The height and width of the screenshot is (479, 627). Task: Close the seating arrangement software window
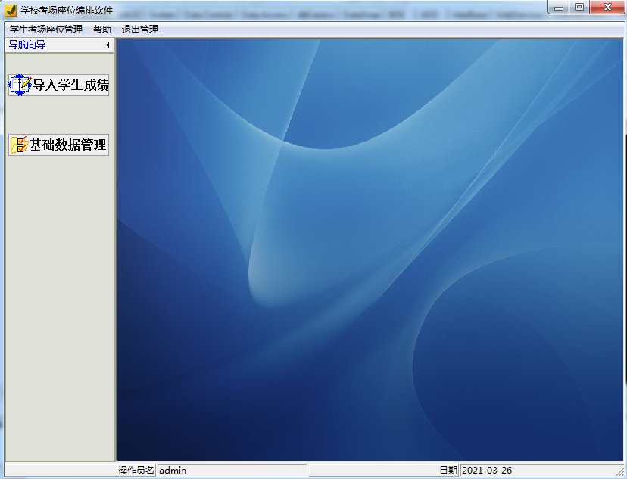click(x=607, y=8)
